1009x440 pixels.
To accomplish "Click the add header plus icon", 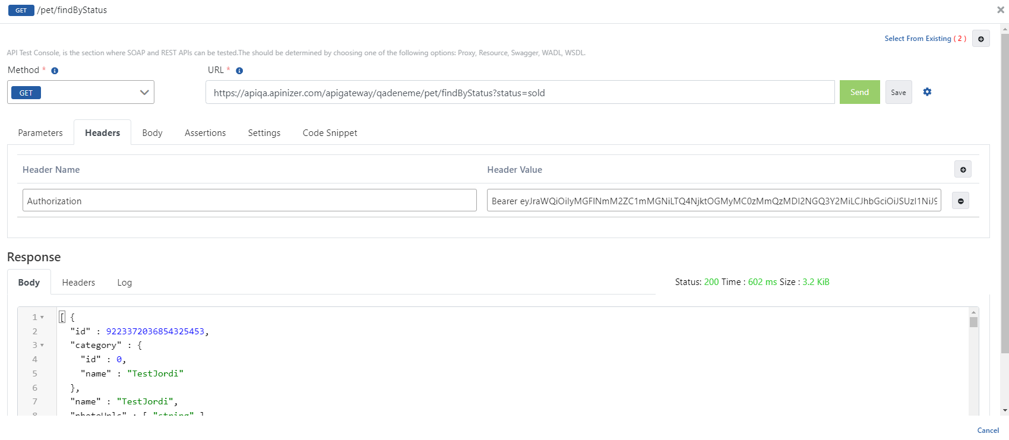I will [963, 170].
